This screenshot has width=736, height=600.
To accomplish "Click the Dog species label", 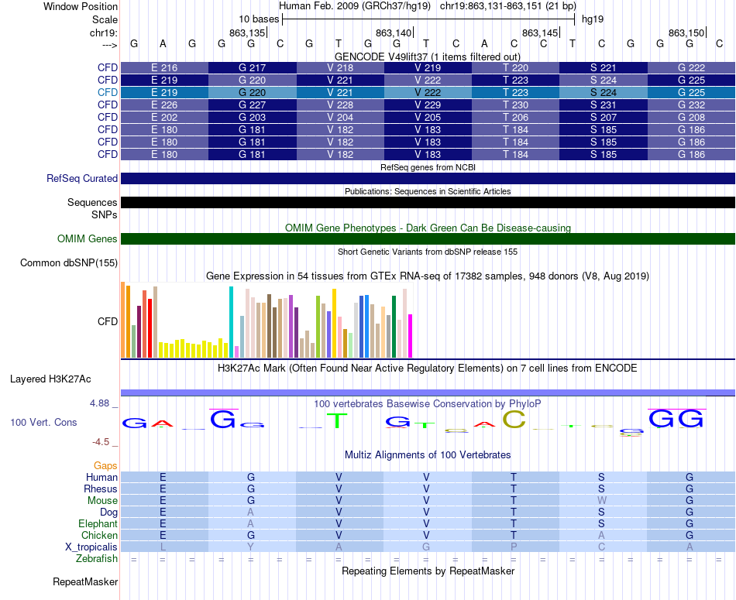I will (x=108, y=513).
